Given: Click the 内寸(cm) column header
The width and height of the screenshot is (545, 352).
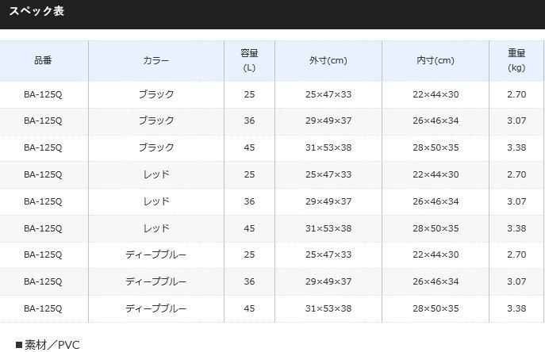Looking at the screenshot, I should [436, 60].
